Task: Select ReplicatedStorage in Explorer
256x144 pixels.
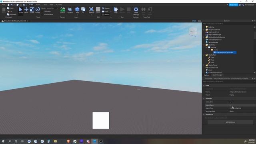Action: coord(214,35)
